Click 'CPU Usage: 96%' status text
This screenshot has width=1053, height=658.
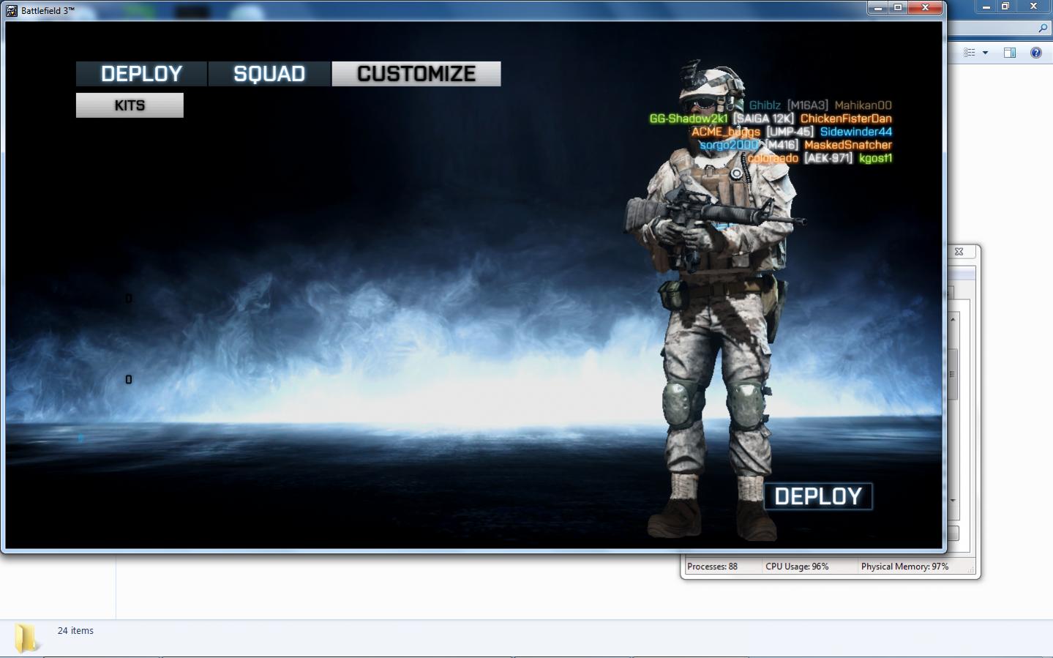point(797,567)
